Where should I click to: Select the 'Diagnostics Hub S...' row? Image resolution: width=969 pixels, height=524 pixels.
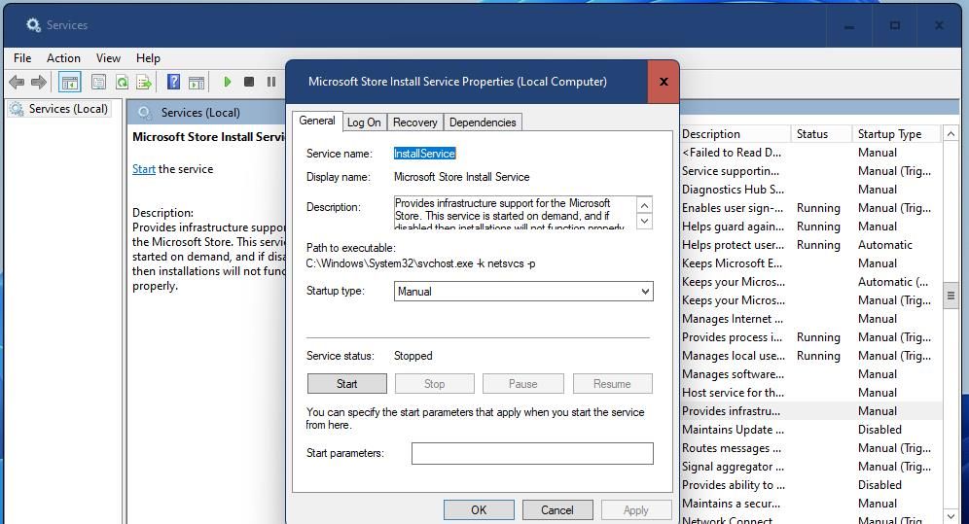click(x=810, y=190)
